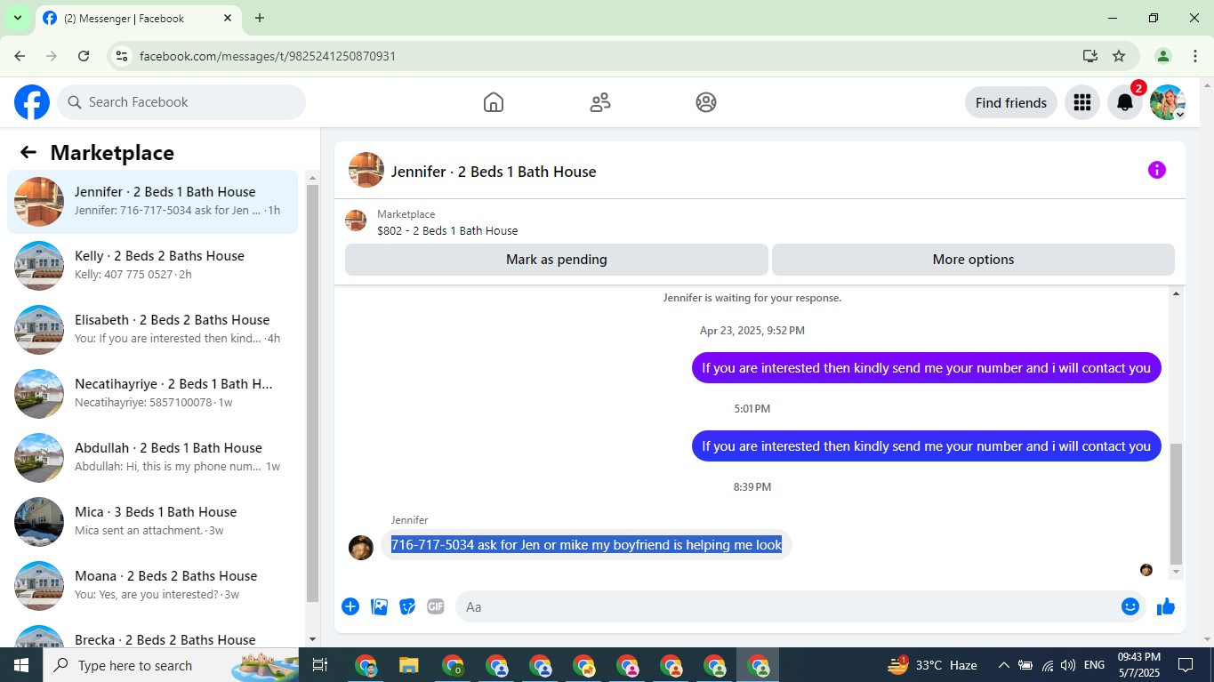
Task: Click the Search Facebook box
Action: [x=181, y=102]
